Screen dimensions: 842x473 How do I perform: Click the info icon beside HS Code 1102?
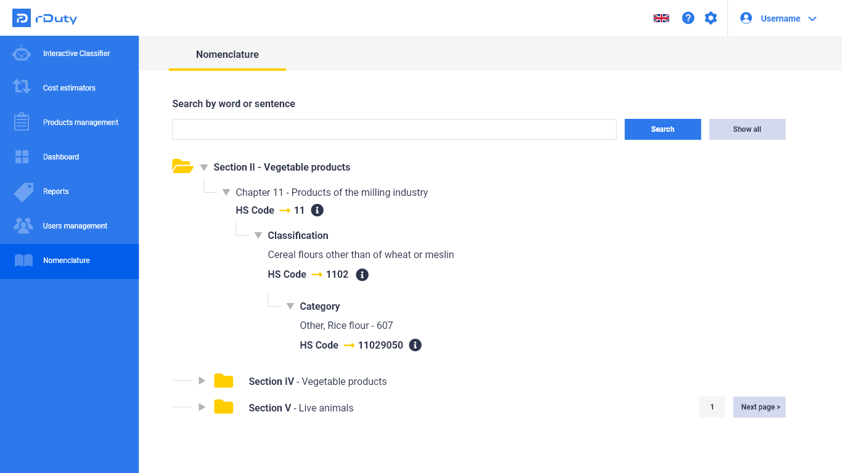(362, 274)
